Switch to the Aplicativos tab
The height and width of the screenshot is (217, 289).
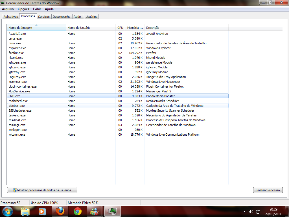11,17
